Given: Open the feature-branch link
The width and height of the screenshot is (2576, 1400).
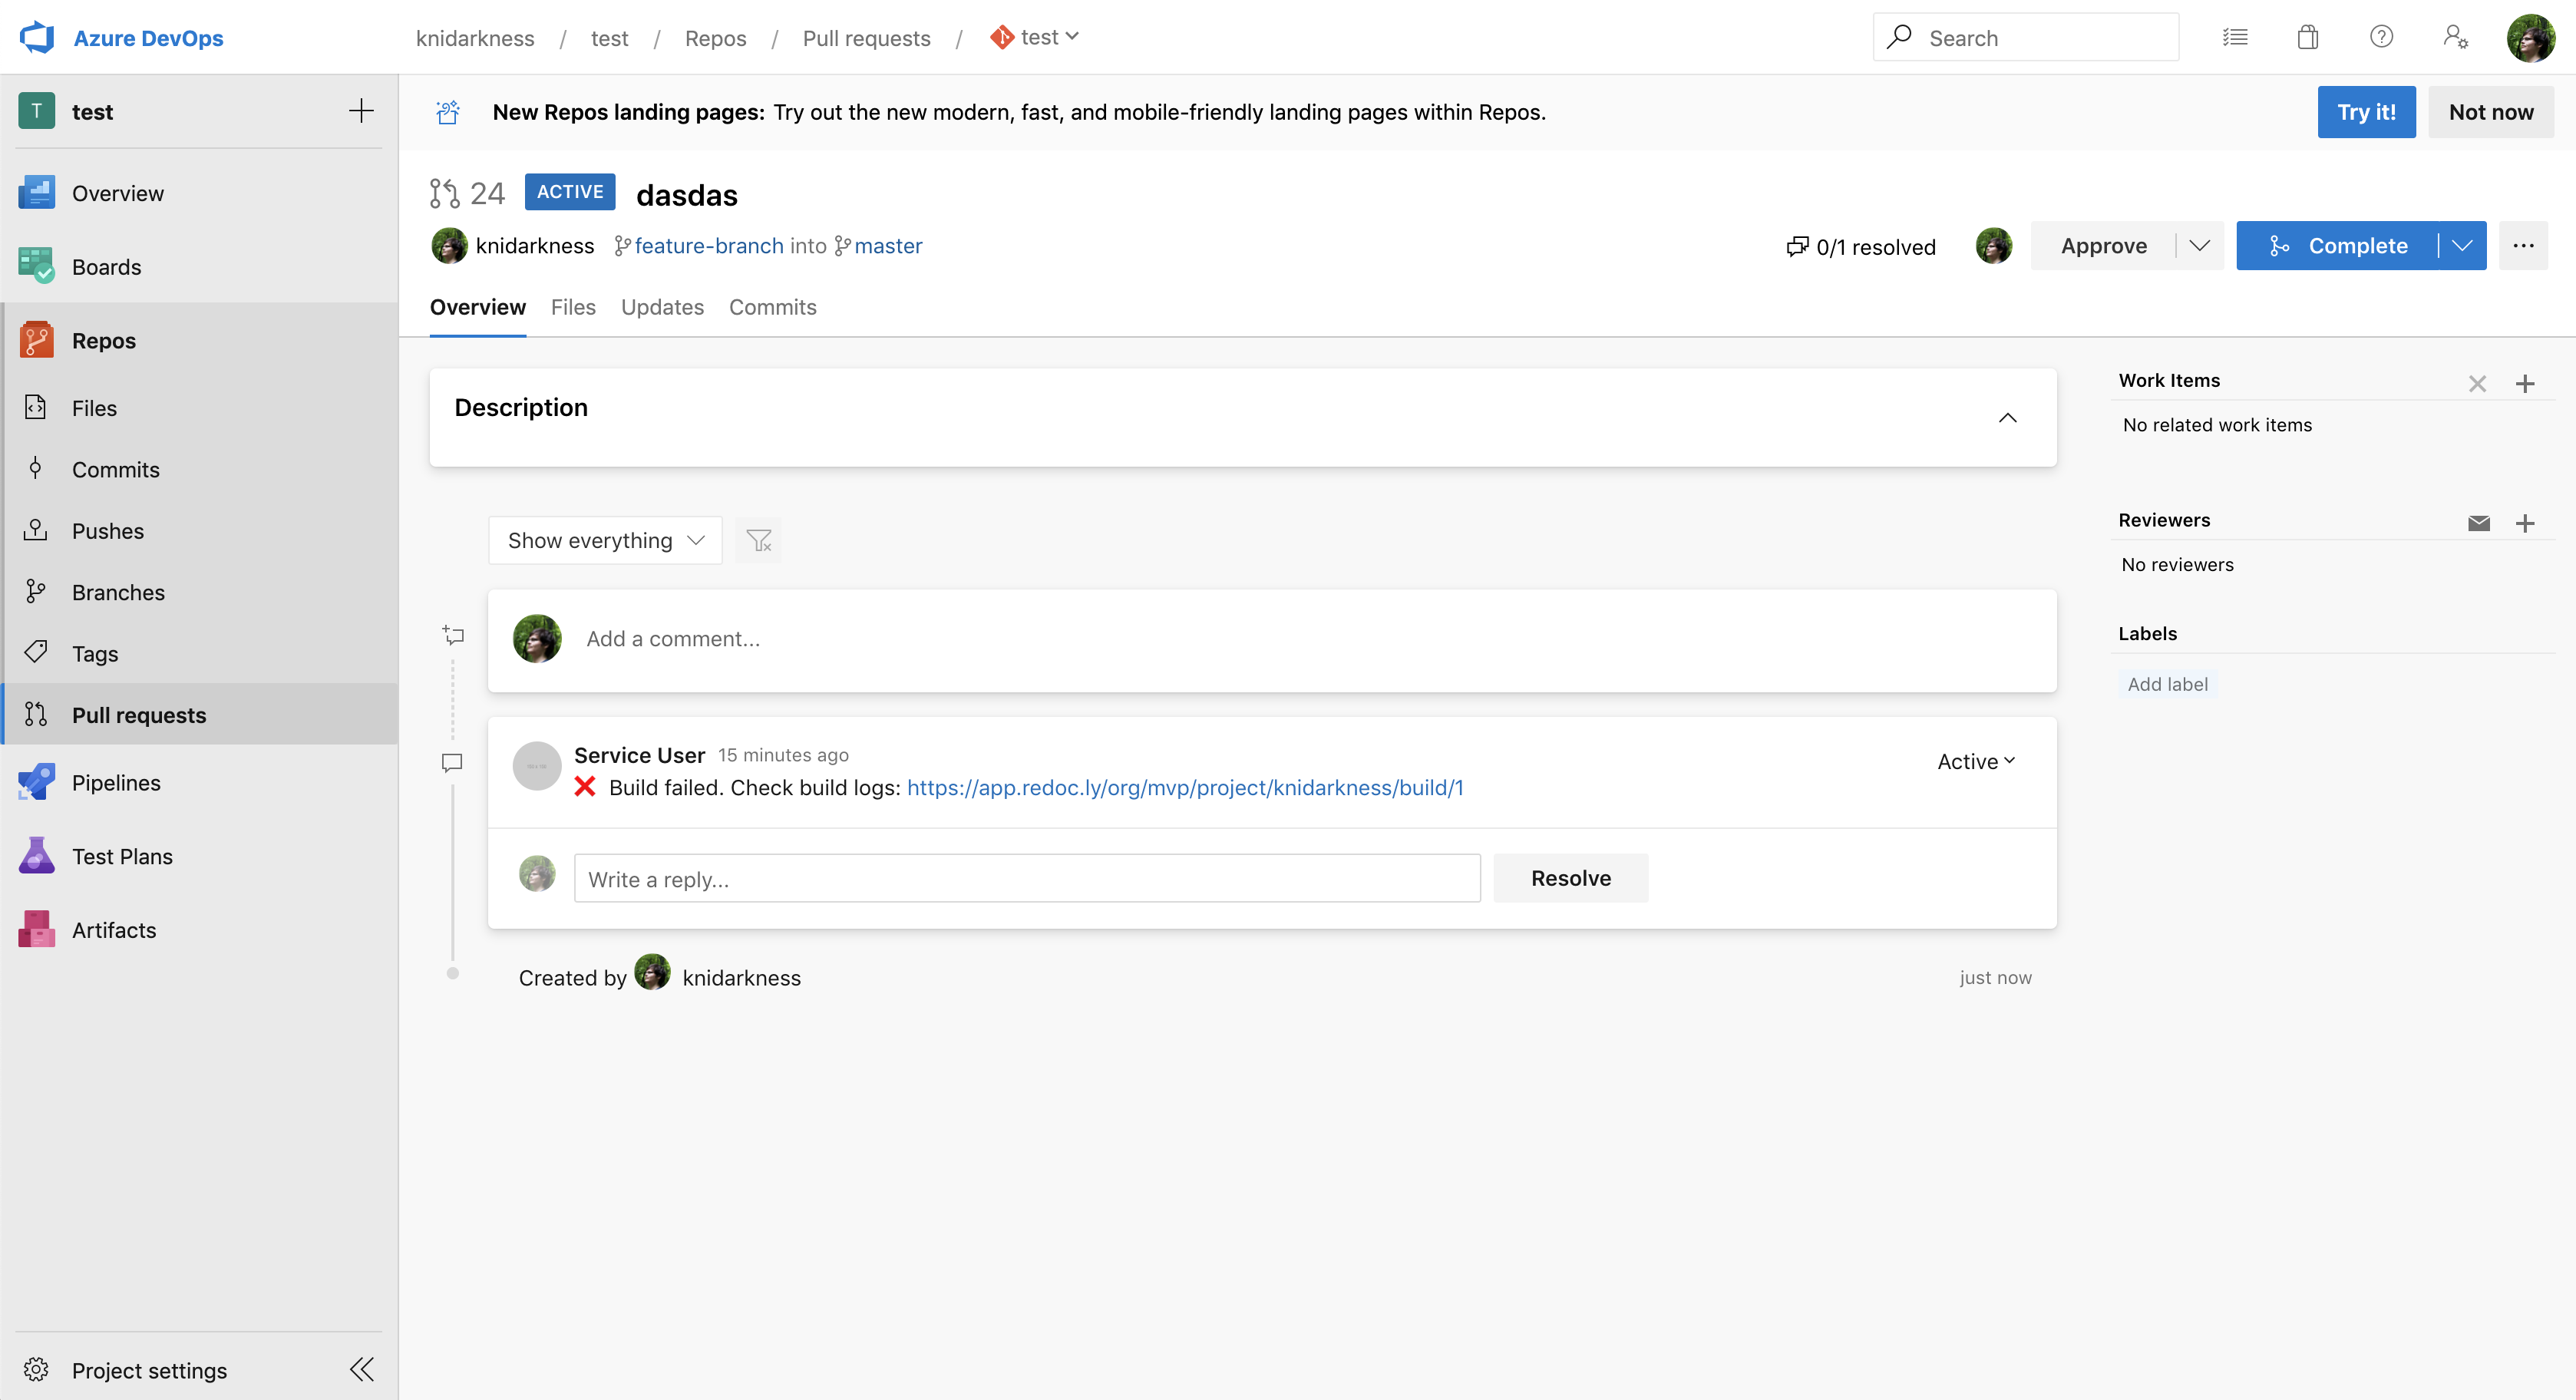Looking at the screenshot, I should [x=708, y=246].
